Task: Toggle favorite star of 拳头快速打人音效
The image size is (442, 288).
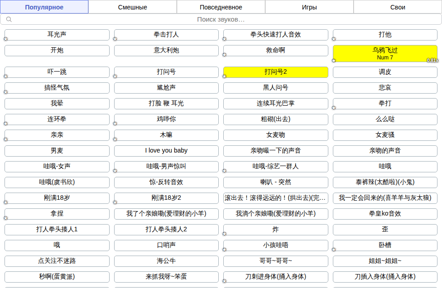Action: 225,39
